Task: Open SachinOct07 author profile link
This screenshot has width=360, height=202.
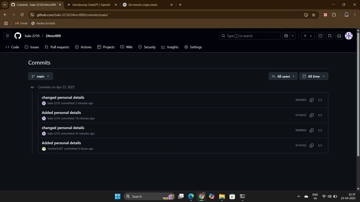Action: [55, 149]
